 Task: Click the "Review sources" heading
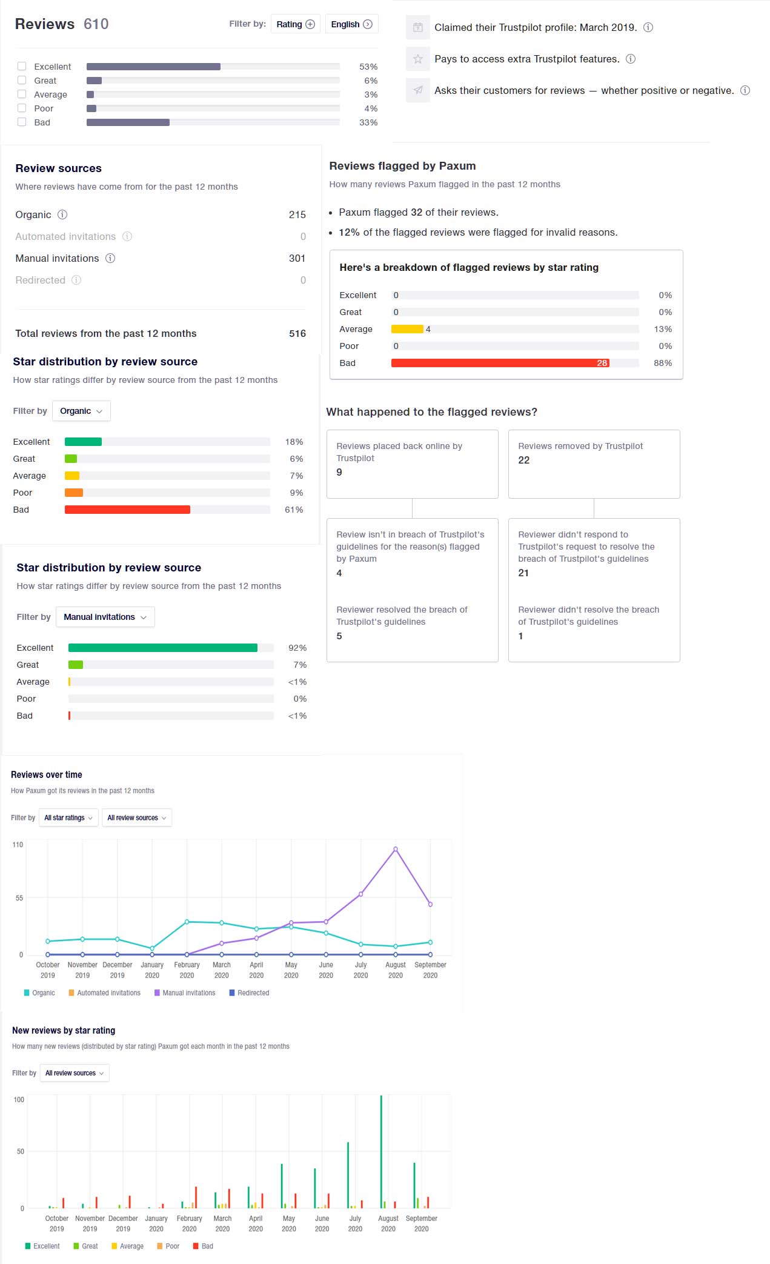pos(59,168)
